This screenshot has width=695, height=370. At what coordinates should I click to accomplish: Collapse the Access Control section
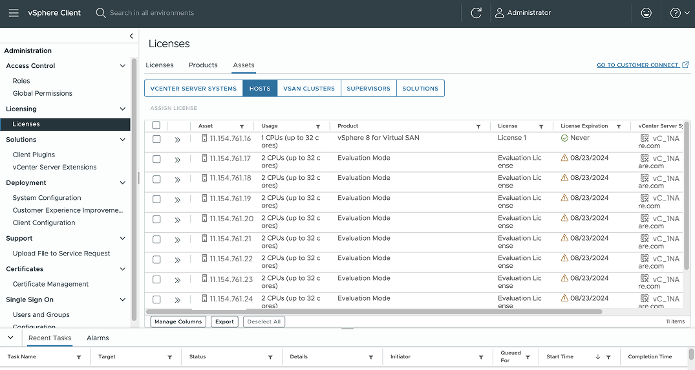tap(123, 66)
